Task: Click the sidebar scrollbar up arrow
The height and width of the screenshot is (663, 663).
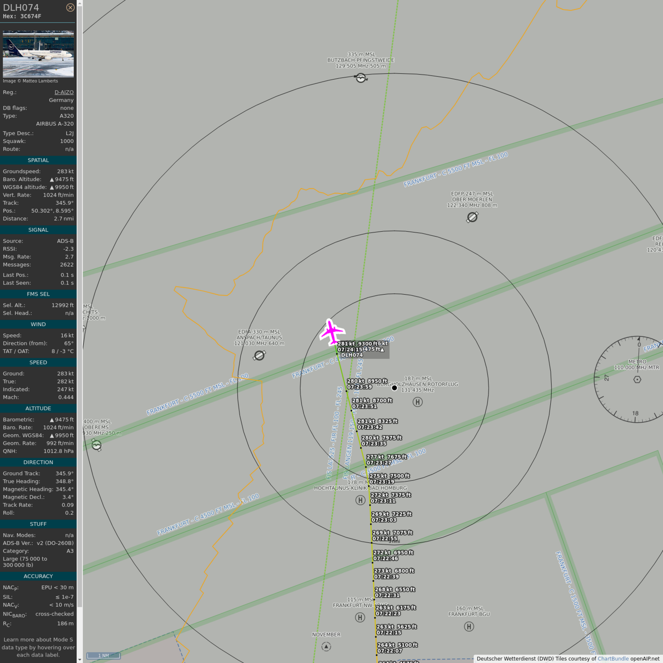Action: (x=80, y=3)
